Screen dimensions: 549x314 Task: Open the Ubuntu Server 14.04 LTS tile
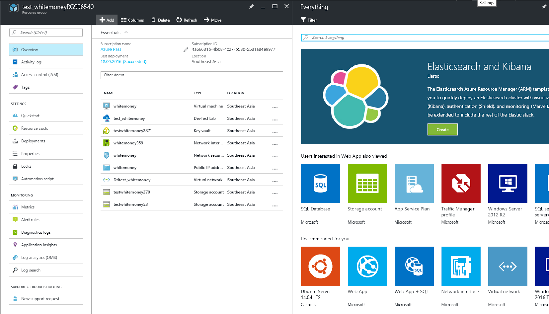point(320,266)
